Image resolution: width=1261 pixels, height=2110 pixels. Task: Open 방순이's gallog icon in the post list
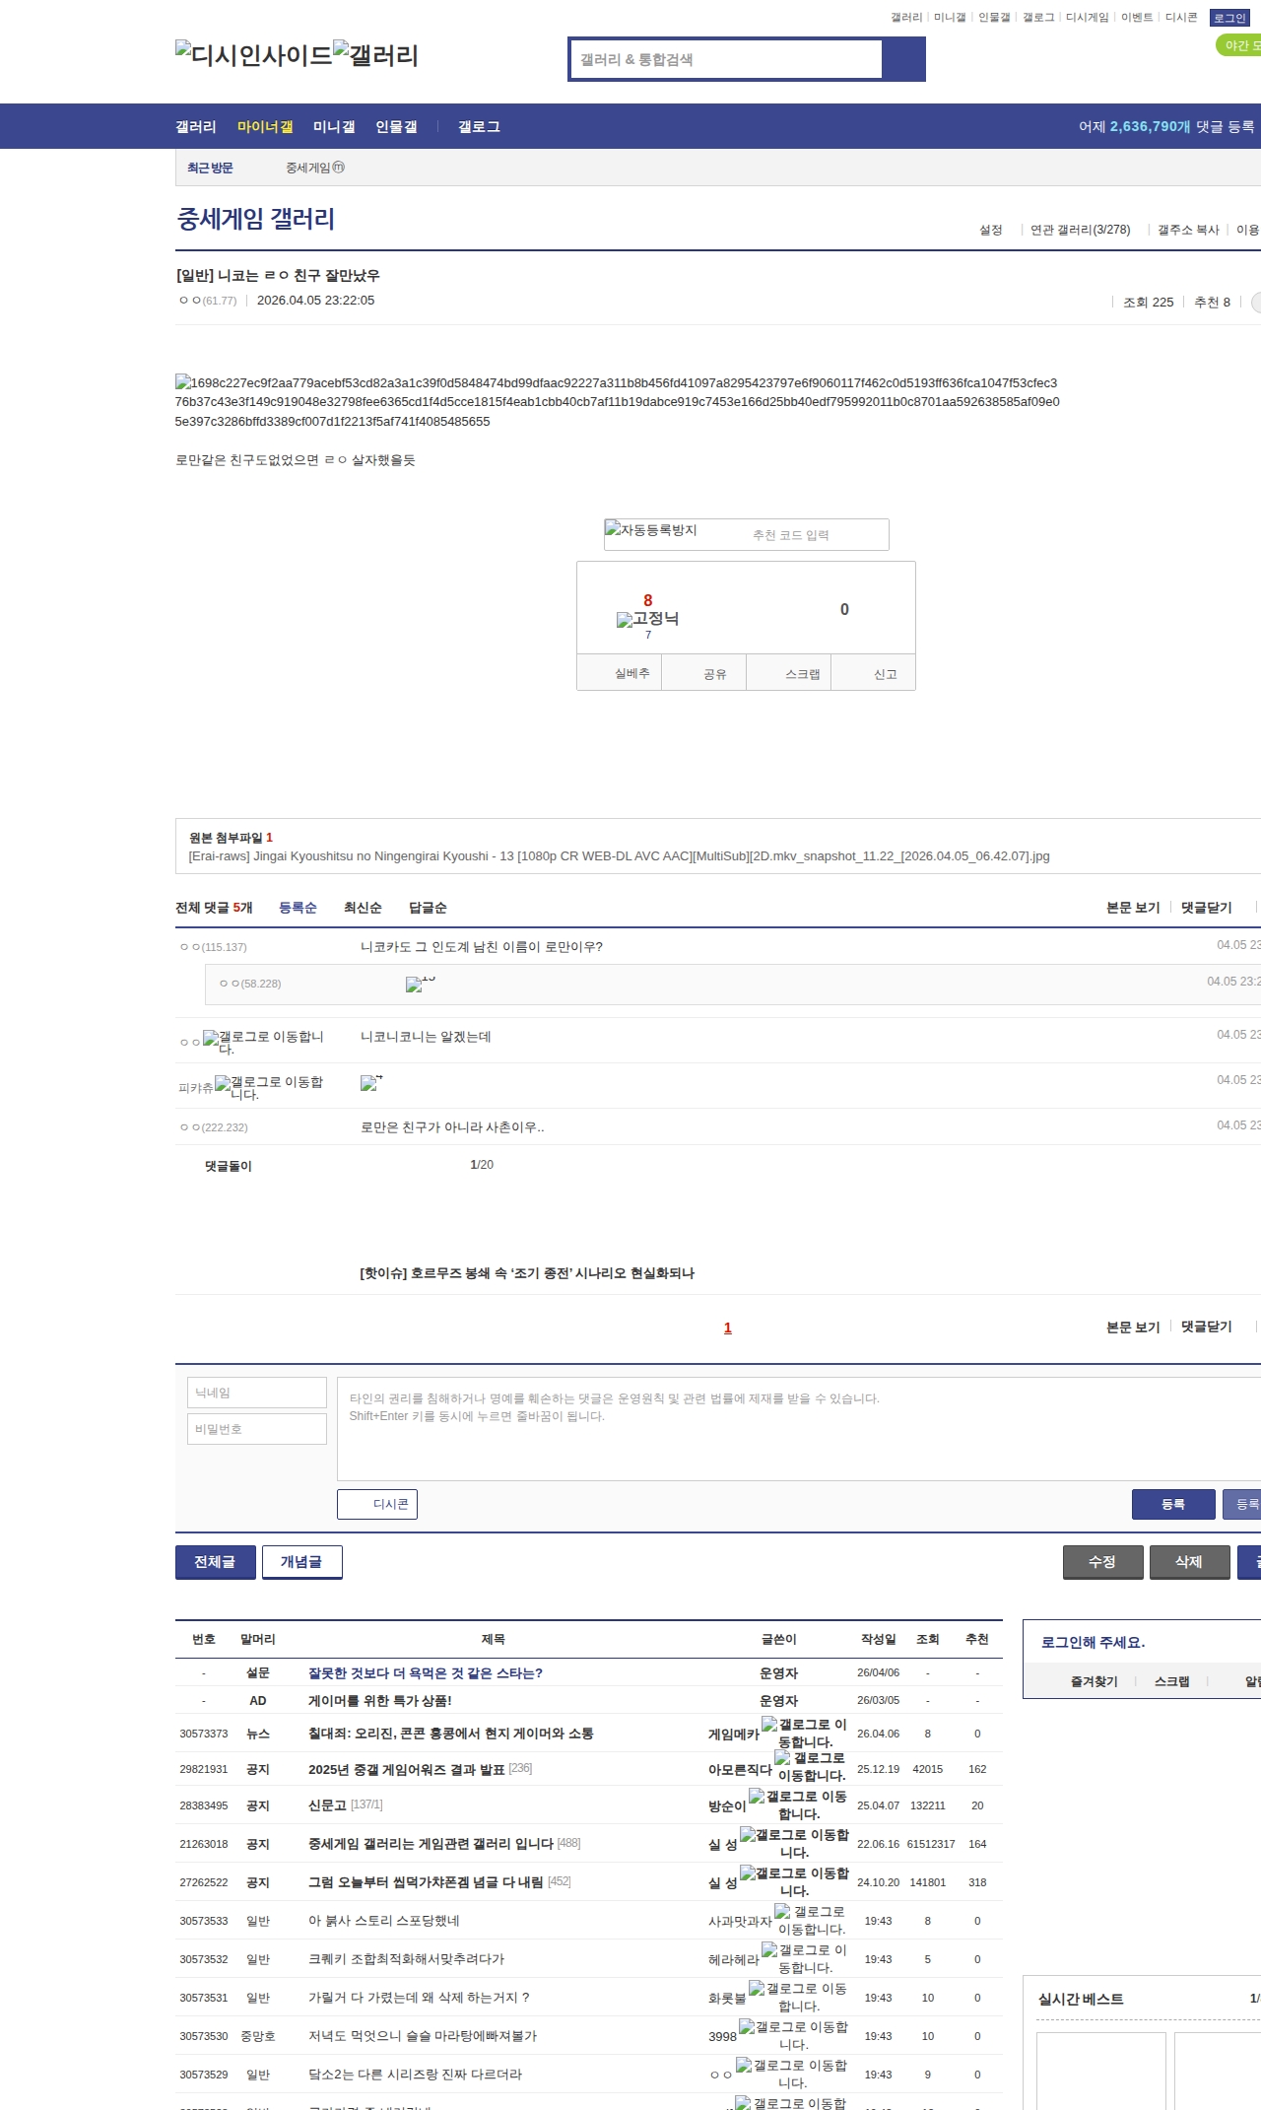click(x=798, y=1804)
